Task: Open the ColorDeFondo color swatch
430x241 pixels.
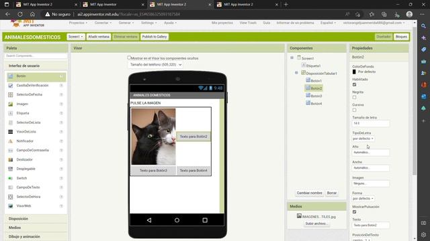Action: click(x=354, y=72)
